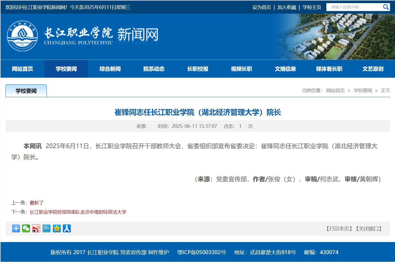Image resolution: width=395 pixels, height=262 pixels.
Task: Open the 网站首页 navigation item
Action: coord(22,69)
